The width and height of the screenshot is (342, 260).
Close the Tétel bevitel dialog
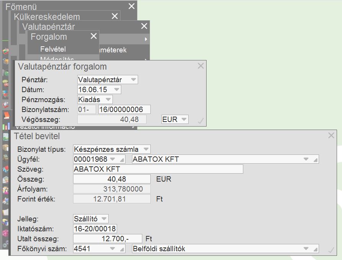331,136
